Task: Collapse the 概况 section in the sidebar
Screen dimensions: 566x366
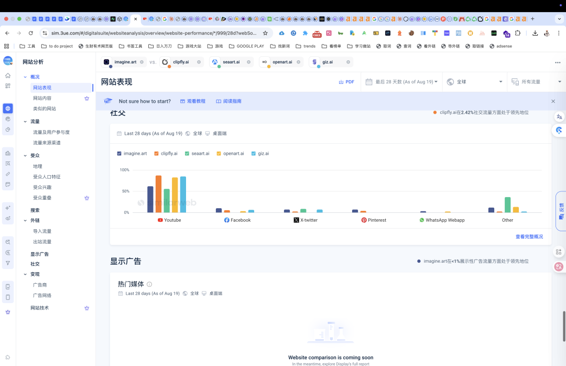Action: coord(25,77)
